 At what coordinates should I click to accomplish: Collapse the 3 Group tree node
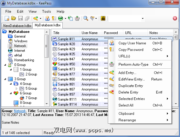5,79
